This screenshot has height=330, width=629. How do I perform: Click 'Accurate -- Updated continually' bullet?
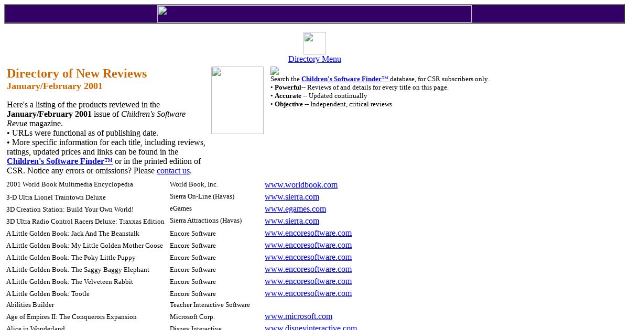[x=319, y=96]
